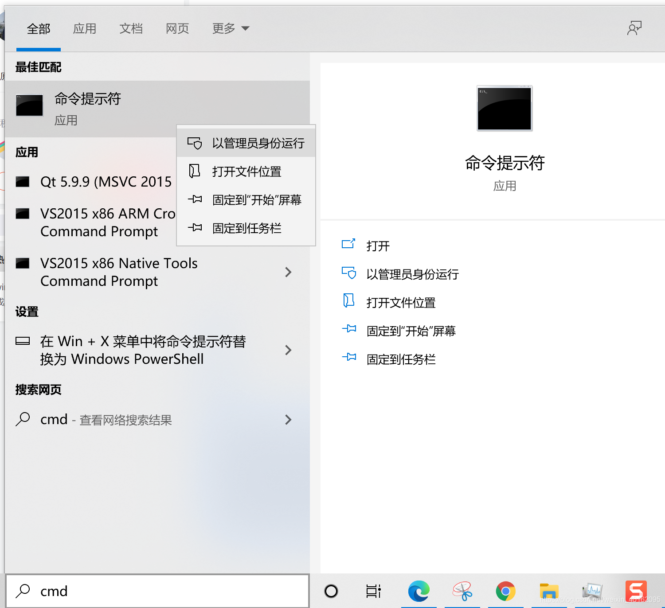Switch to the 应用 tab
This screenshot has height=608, width=665.
coord(85,29)
